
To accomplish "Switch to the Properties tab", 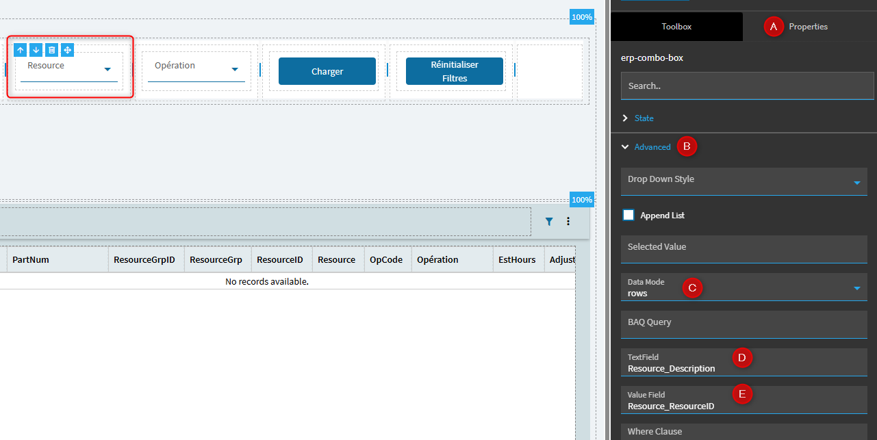I will coord(808,27).
